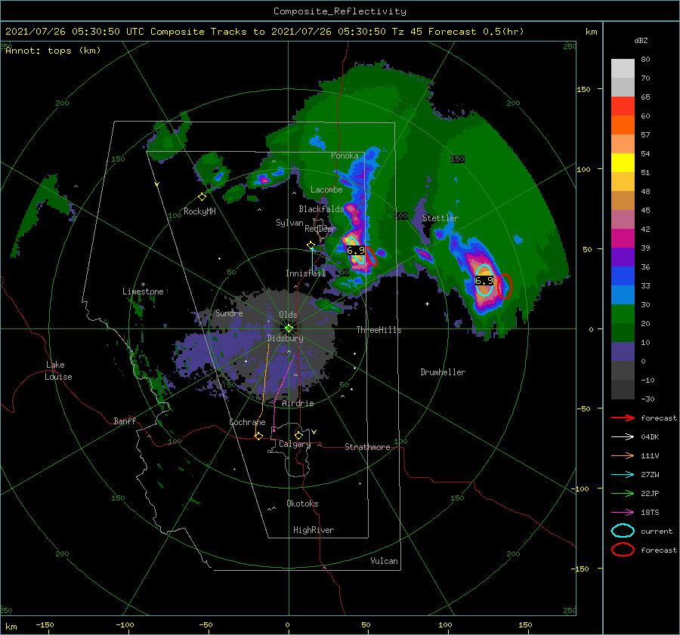680x635 pixels.
Task: Click the Okotoks label
Action: tap(302, 504)
